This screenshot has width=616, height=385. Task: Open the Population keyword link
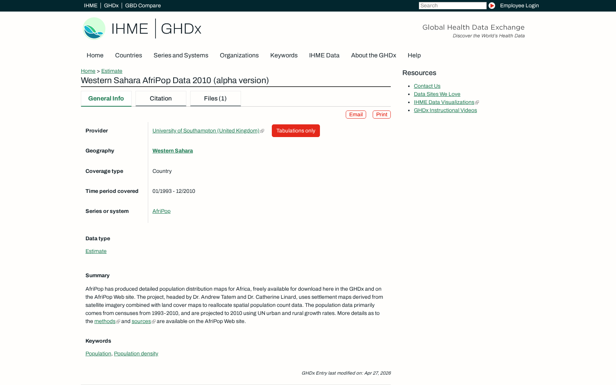coord(98,353)
